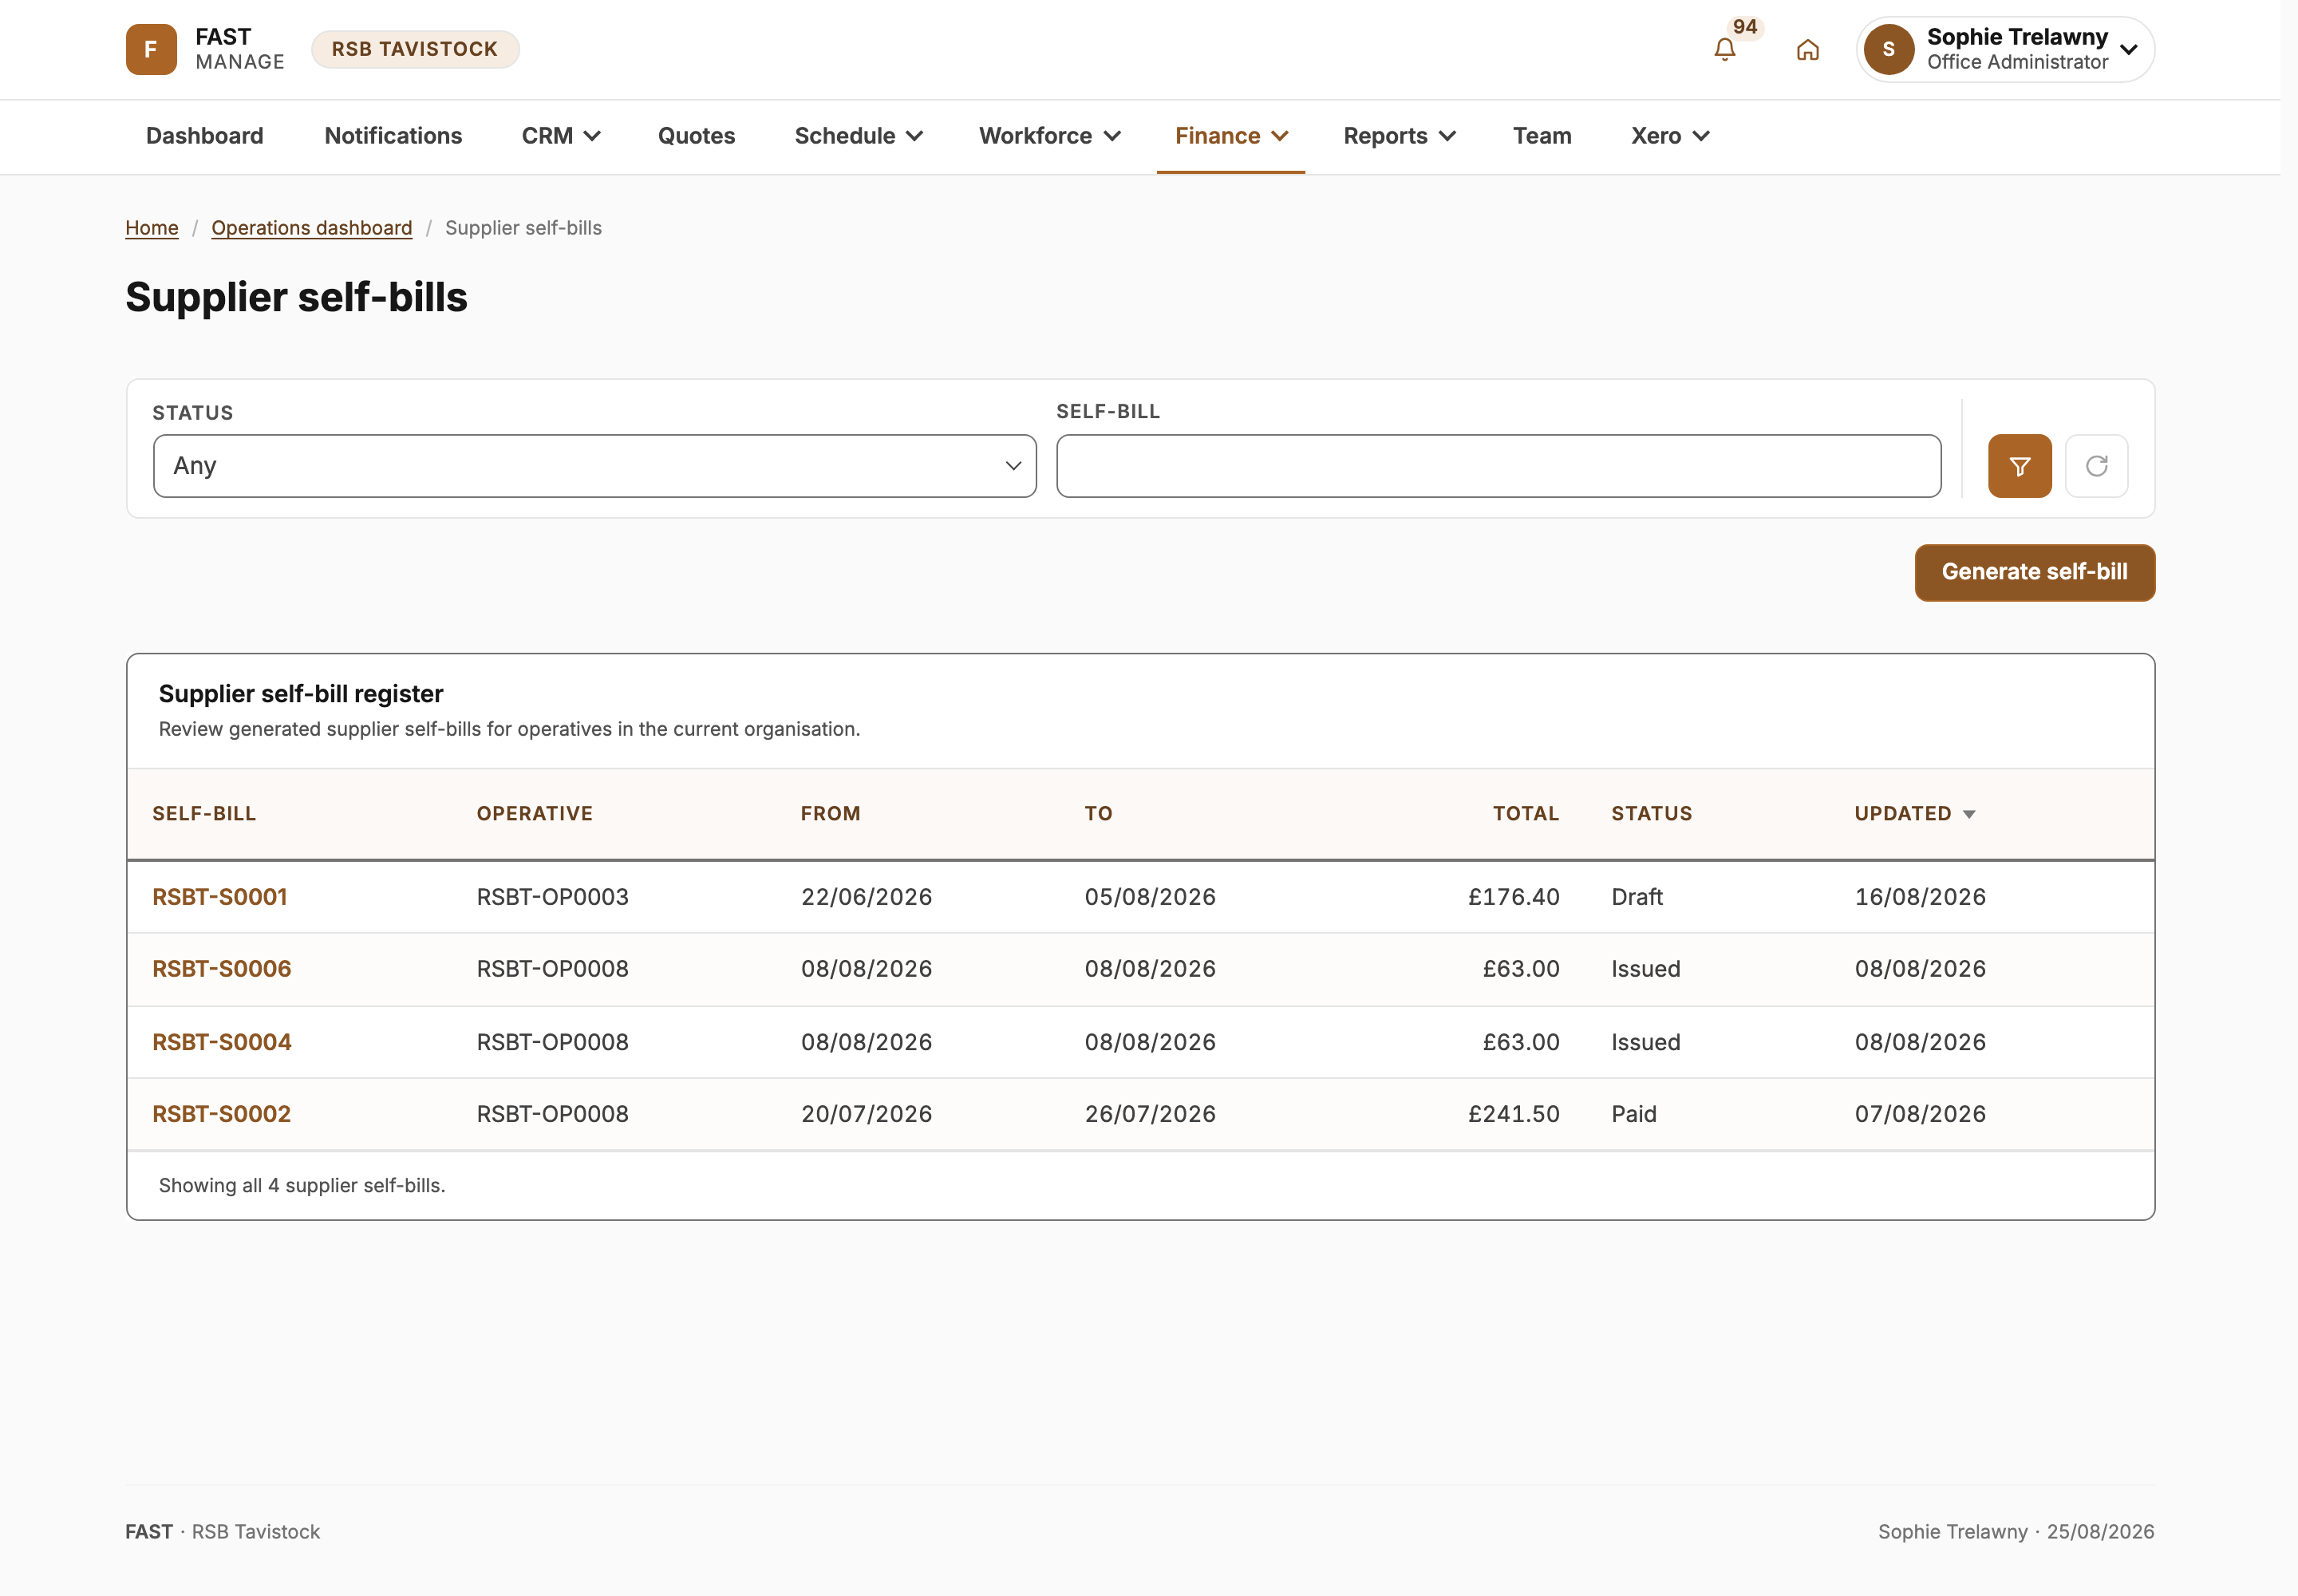Image resolution: width=2298 pixels, height=1596 pixels.
Task: Open the Quotes tab
Action: (696, 136)
